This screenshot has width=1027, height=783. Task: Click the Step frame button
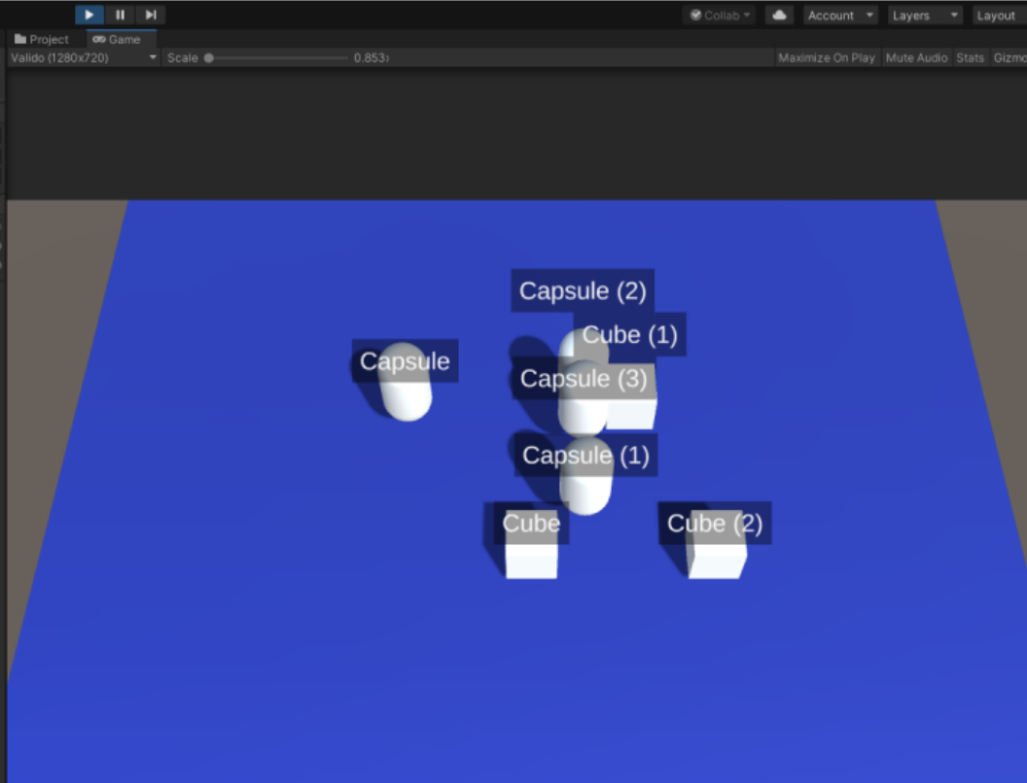(x=149, y=14)
